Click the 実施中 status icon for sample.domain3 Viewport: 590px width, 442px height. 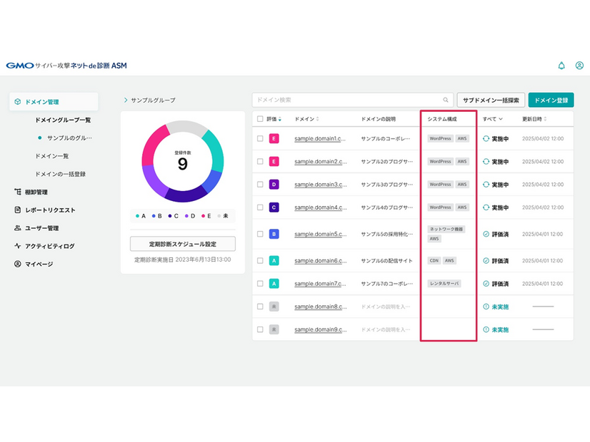[486, 185]
